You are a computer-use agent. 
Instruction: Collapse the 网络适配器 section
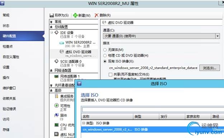(51, 70)
